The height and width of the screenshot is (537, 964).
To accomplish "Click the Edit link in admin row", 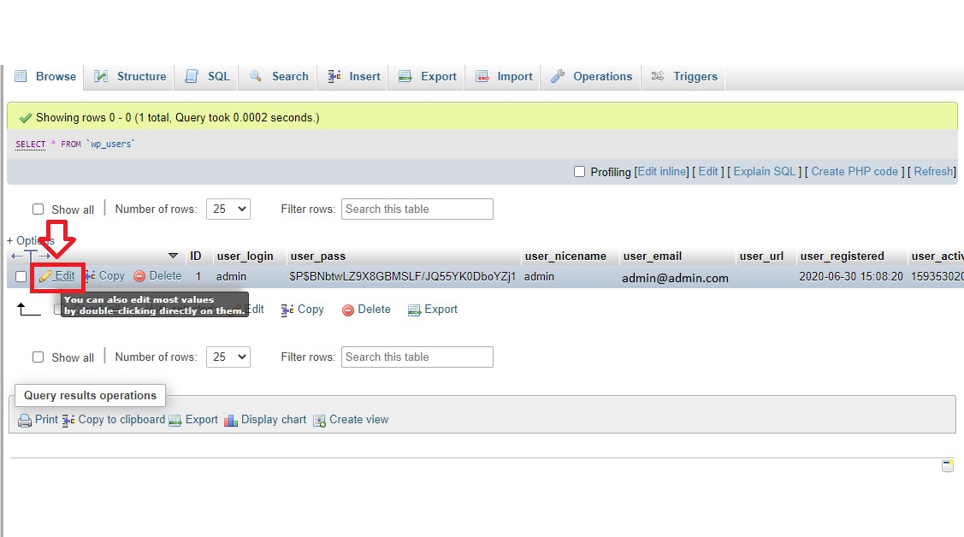I will point(65,276).
